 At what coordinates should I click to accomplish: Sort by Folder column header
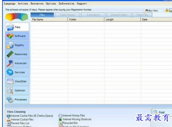pos(86,20)
